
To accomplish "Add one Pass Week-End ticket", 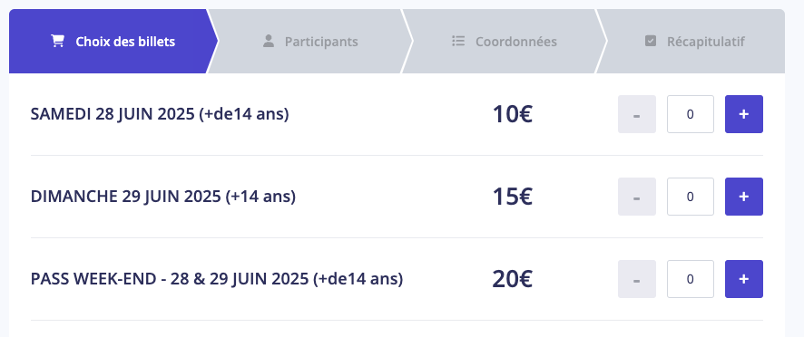I will [x=743, y=279].
